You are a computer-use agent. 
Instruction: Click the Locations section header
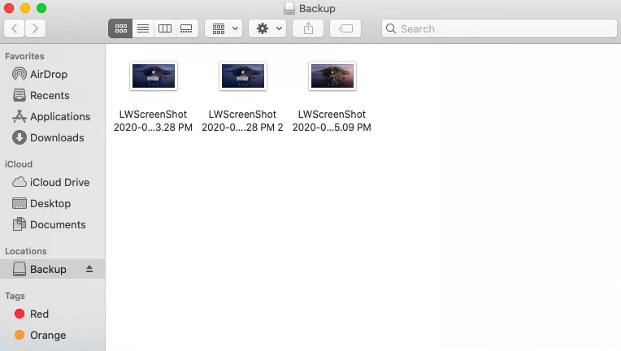tap(26, 251)
